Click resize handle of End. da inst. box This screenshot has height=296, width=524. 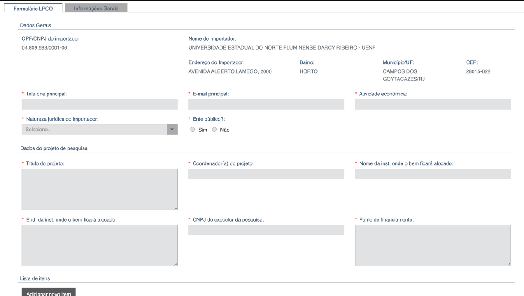176,264
